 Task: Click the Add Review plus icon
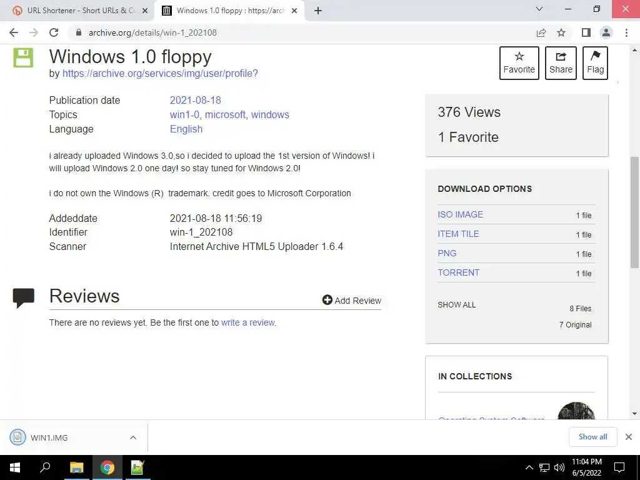coord(327,300)
